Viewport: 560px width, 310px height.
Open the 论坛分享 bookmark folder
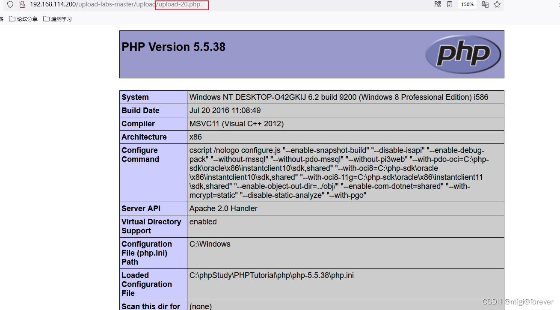point(24,19)
